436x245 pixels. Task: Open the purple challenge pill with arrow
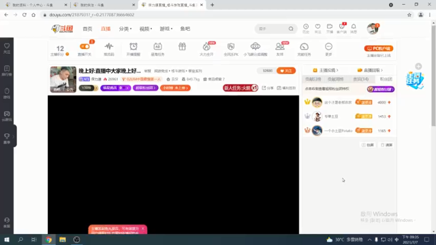click(115, 88)
